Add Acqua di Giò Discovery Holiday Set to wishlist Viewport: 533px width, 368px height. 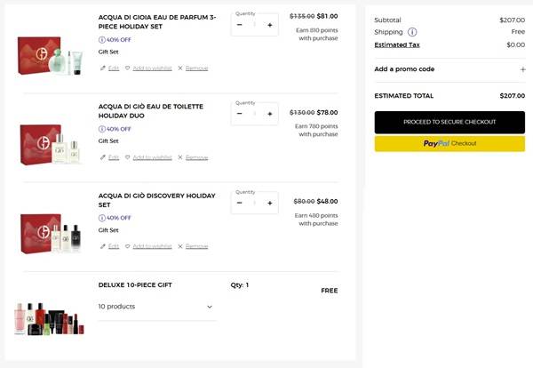147,246
